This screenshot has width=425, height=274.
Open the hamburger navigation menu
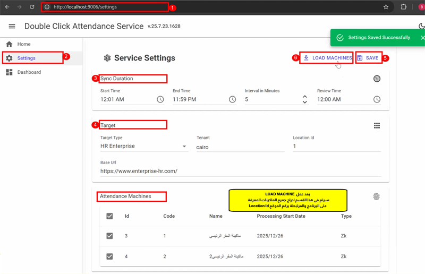(12, 26)
